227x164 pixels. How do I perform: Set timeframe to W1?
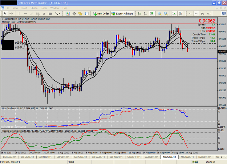pos(208,13)
